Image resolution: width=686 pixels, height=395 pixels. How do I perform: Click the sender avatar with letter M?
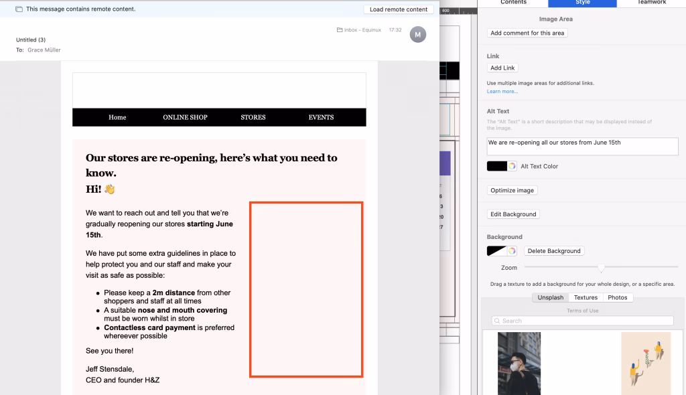coord(417,34)
